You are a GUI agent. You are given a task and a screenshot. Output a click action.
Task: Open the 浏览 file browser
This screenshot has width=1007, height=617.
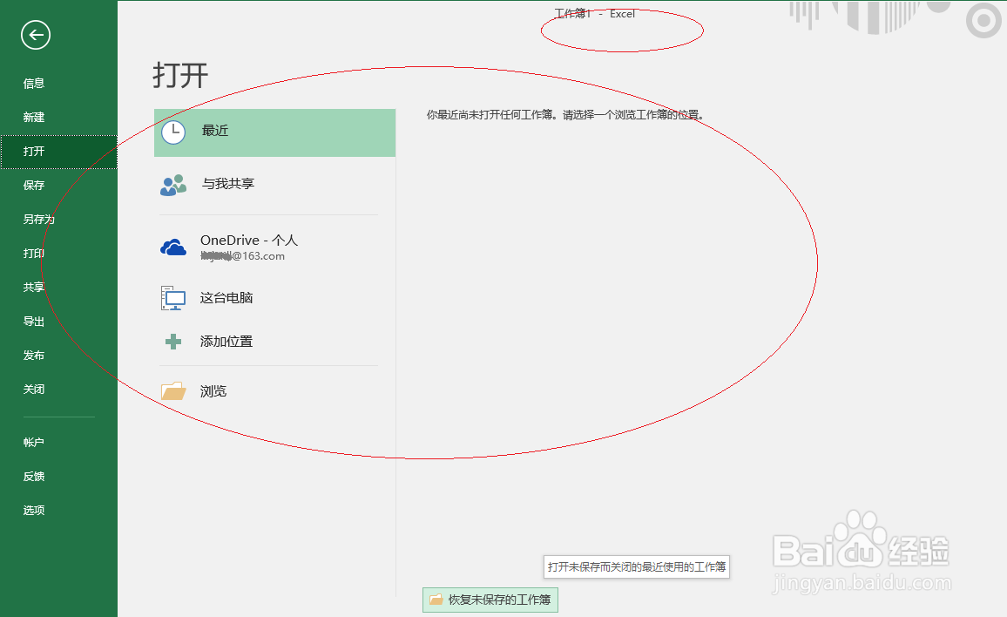(213, 391)
